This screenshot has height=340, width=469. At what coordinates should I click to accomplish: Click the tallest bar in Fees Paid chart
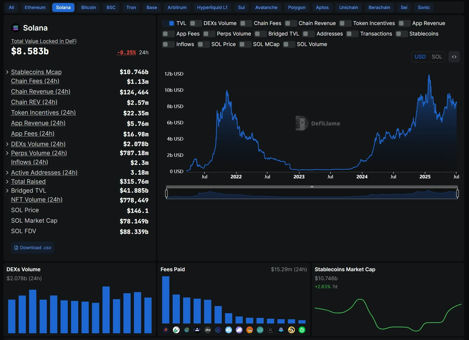click(x=166, y=300)
